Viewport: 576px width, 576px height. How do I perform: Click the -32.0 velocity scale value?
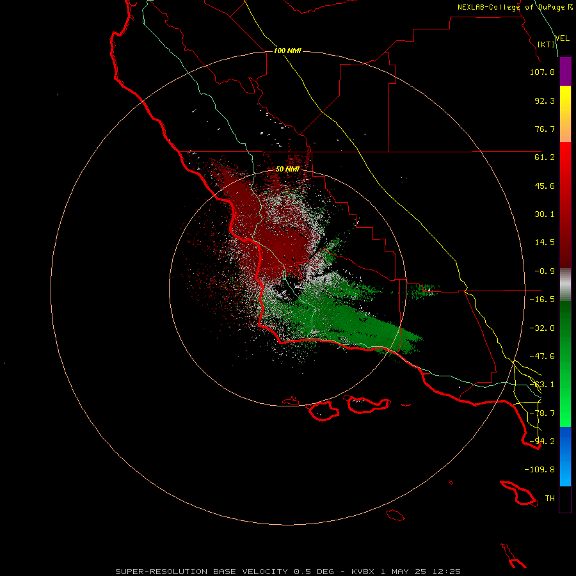pyautogui.click(x=542, y=328)
